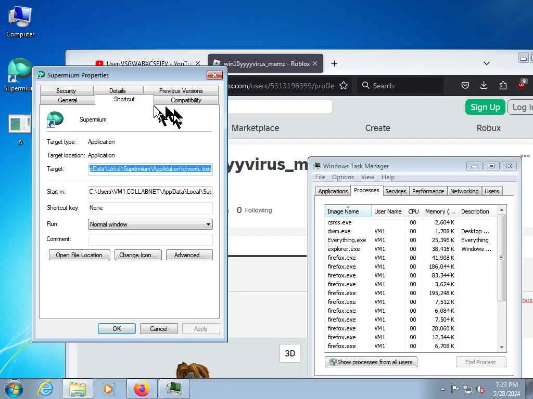
Task: Cancel the Supermium Properties dialog
Action: point(159,329)
